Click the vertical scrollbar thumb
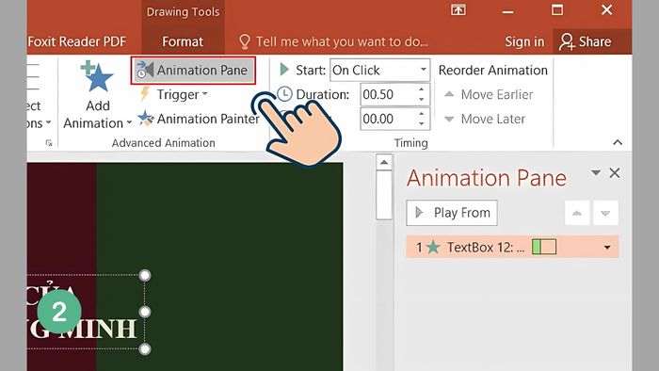The width and height of the screenshot is (659, 371). pos(384,195)
